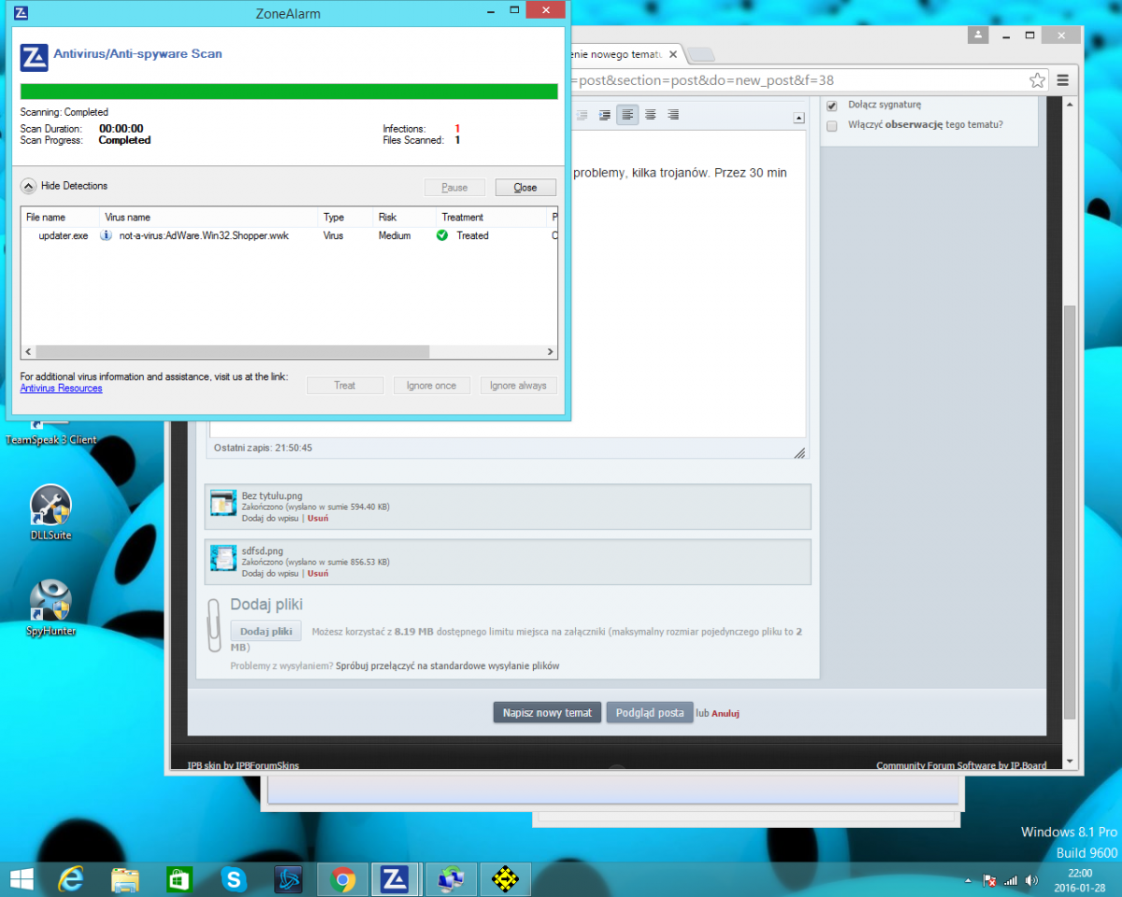Select the updater.exe detection row
Viewport: 1122px width, 897px height.
[289, 235]
